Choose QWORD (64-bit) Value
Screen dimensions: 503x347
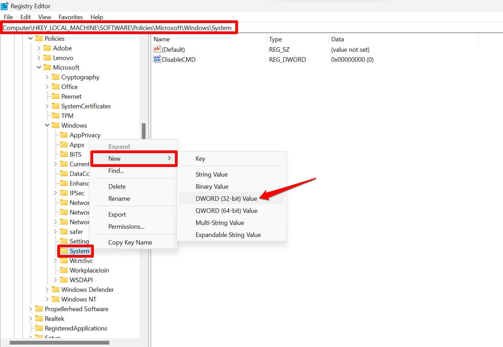pos(231,210)
